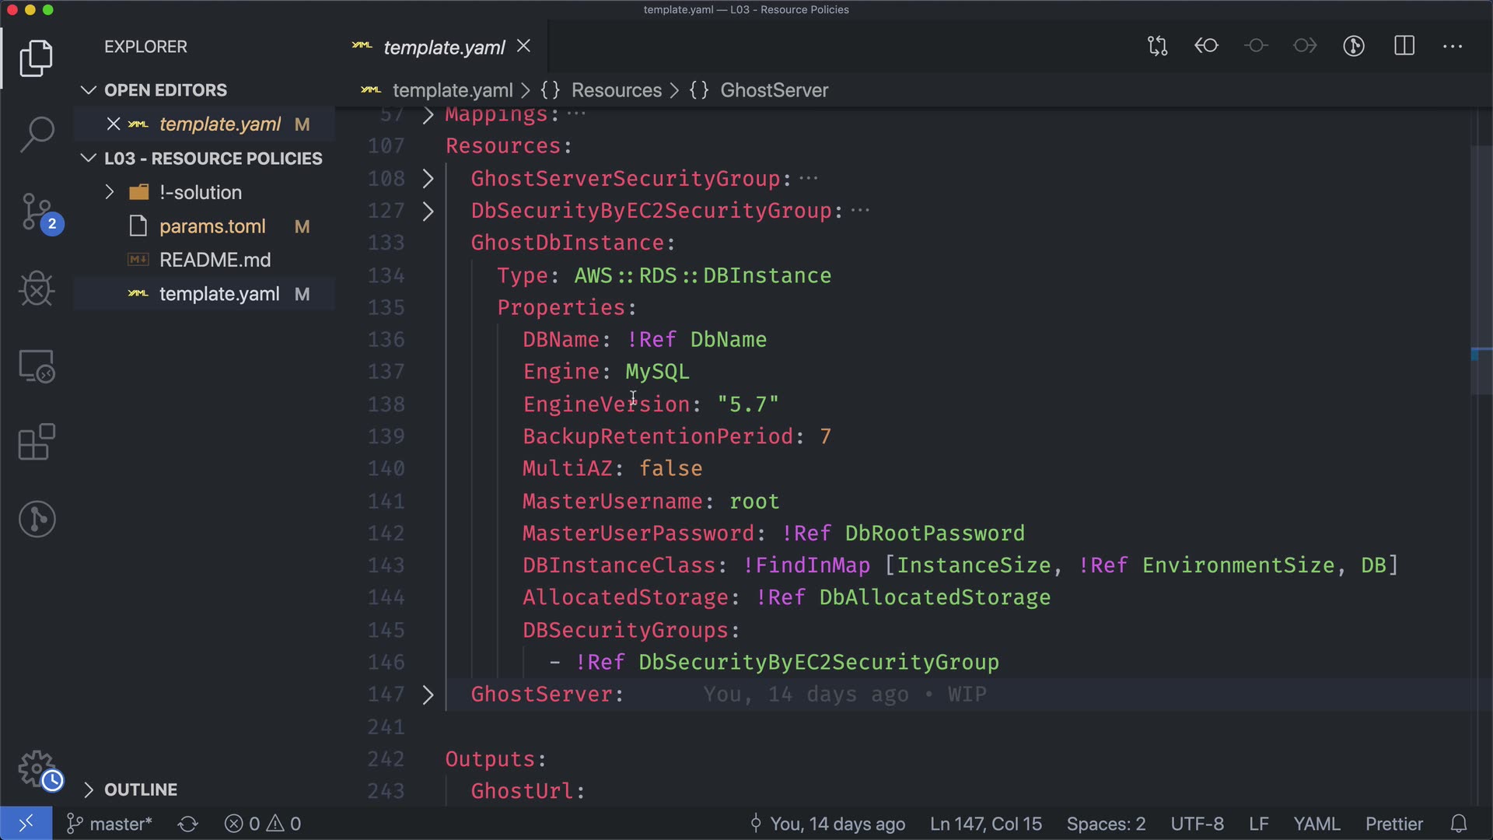The height and width of the screenshot is (840, 1493).
Task: Click the notifications bell in status bar
Action: (x=1459, y=824)
